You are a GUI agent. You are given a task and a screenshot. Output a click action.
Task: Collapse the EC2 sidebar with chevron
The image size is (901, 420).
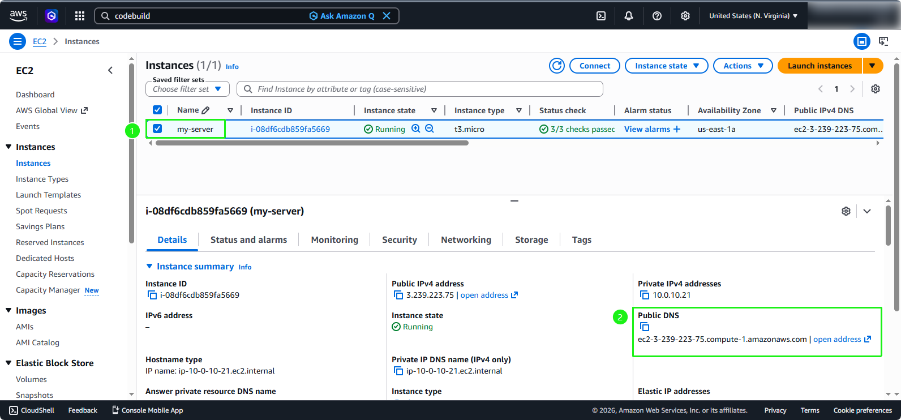(110, 70)
